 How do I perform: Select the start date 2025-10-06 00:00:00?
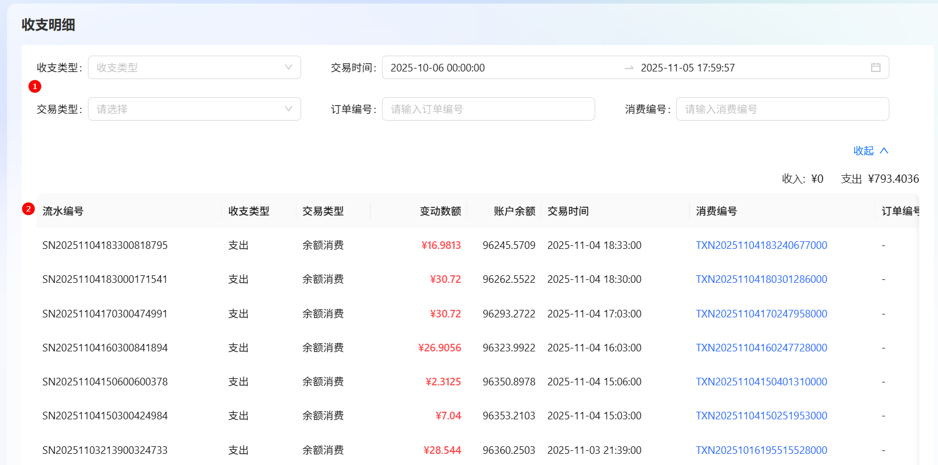438,68
